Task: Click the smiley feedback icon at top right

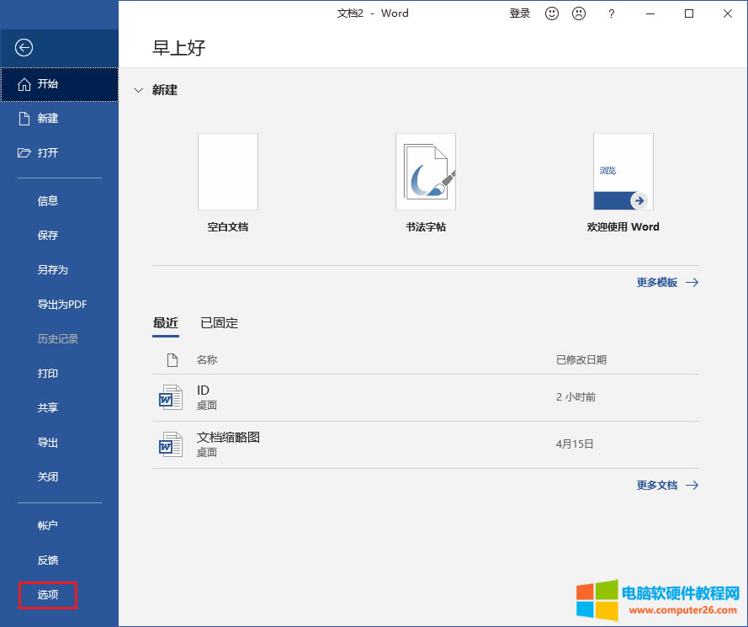Action: click(x=551, y=13)
